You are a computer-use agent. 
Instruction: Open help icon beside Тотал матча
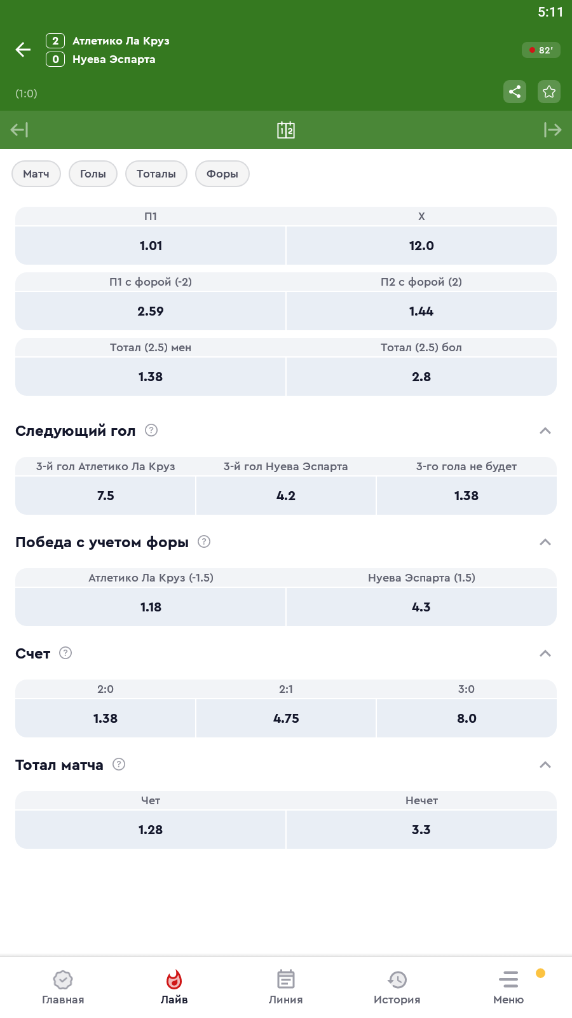coord(119,764)
